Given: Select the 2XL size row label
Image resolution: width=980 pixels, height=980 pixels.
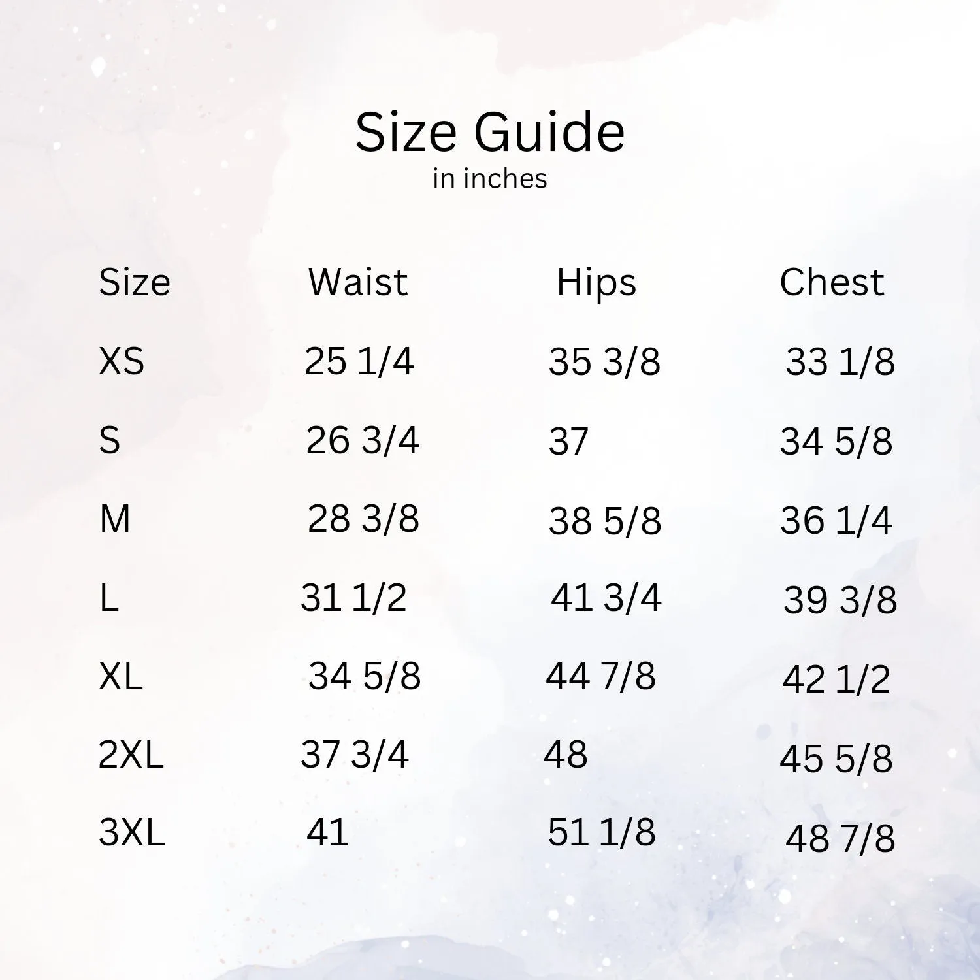Looking at the screenshot, I should tap(131, 755).
